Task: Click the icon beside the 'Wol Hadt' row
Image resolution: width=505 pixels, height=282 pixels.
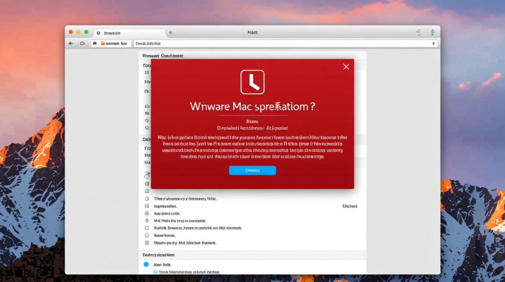Action: 147,221
